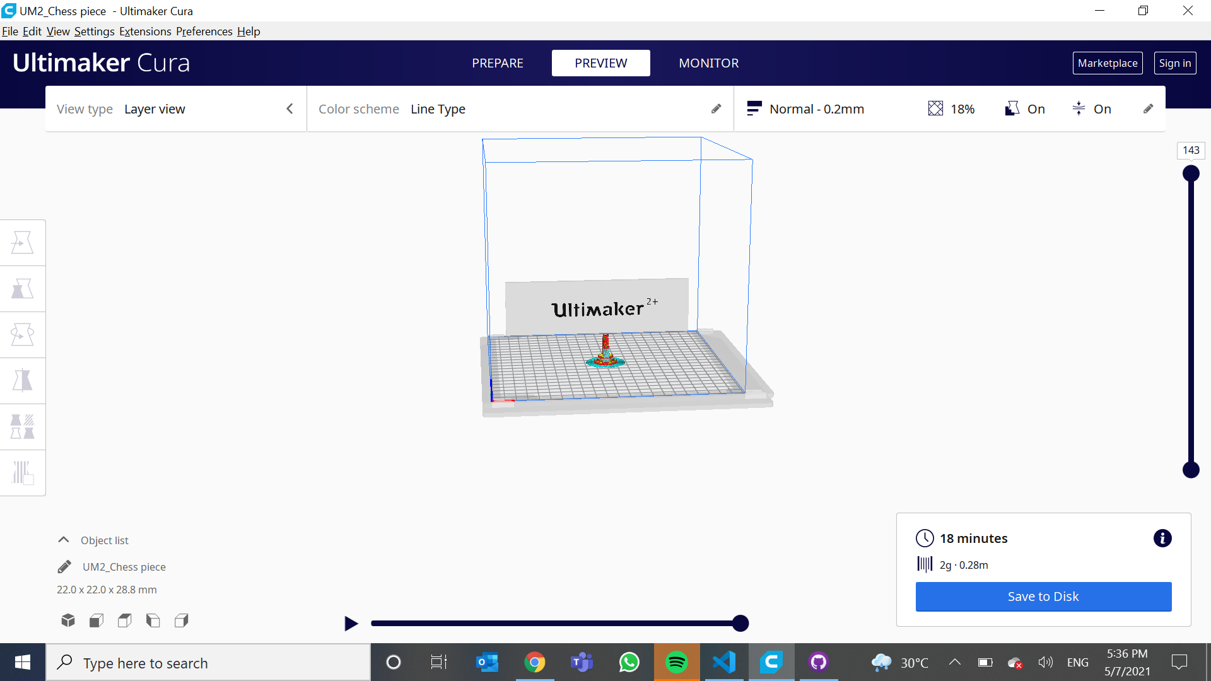The image size is (1211, 681).
Task: Open the Normal - 0.2mm print settings panel
Action: tap(949, 109)
